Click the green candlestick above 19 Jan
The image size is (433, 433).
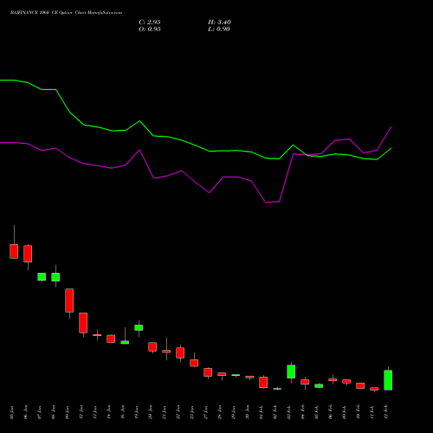(x=139, y=327)
